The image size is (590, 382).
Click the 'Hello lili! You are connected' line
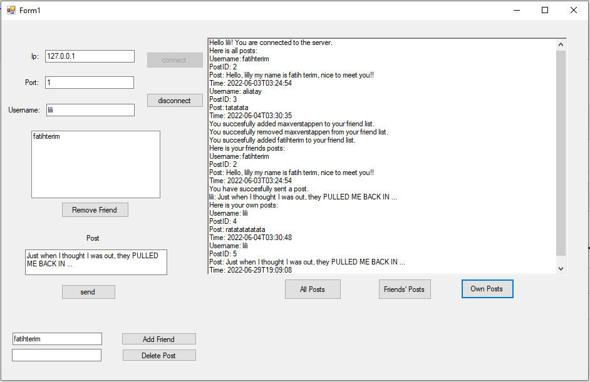point(271,43)
